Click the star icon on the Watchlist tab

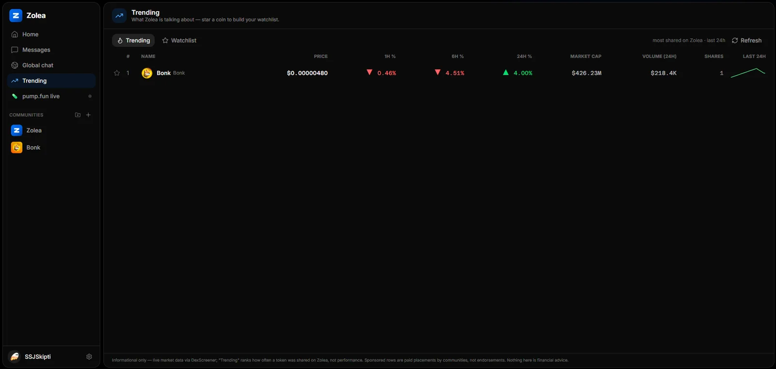pos(165,41)
